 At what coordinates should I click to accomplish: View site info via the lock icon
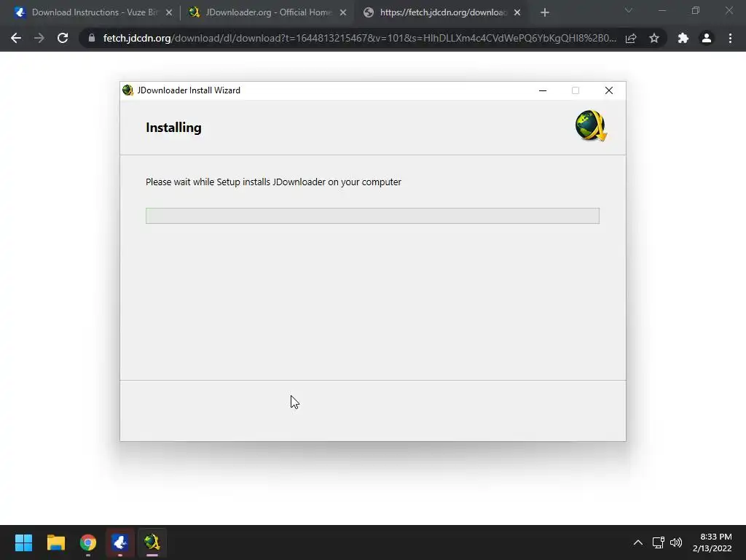coord(92,38)
